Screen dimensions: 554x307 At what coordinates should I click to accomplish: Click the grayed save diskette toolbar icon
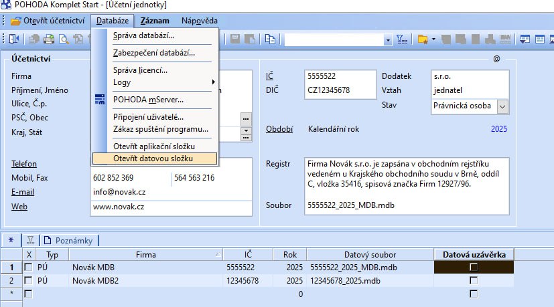point(235,39)
